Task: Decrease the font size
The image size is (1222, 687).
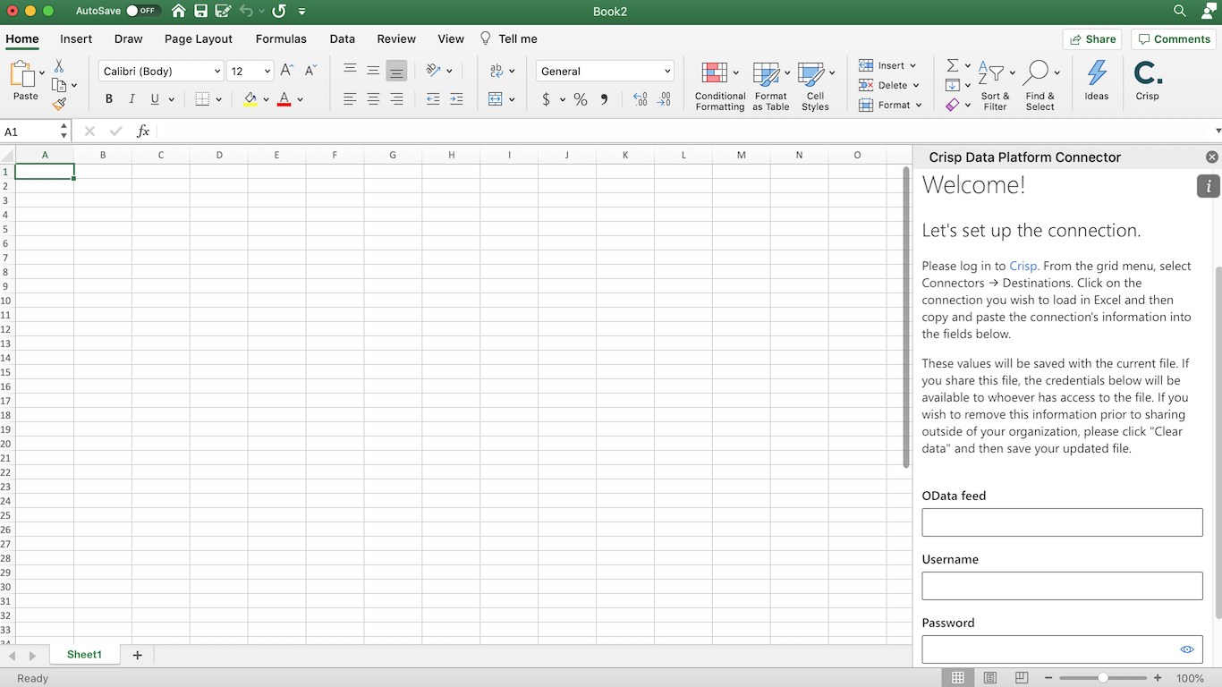Action: [x=310, y=71]
